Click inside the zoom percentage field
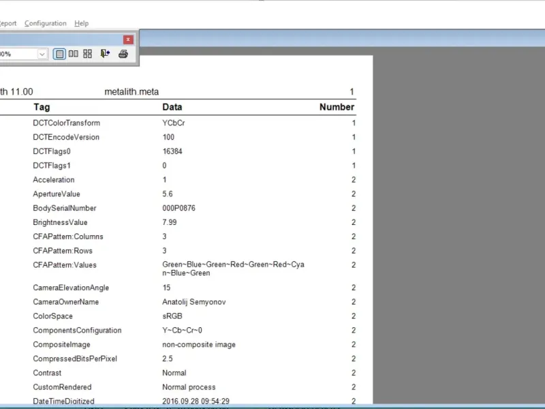545x409 pixels. [x=18, y=55]
